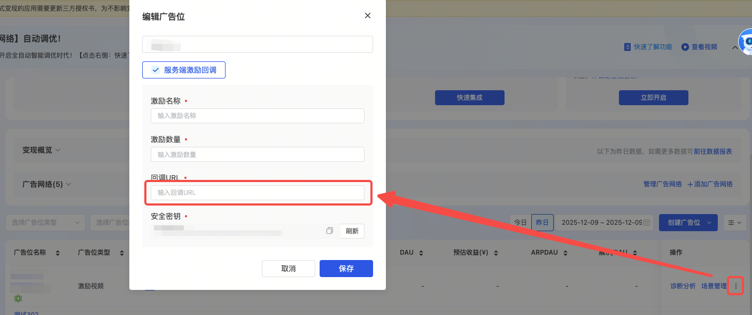Click the 输入回调URL input field
Screen dimensions: 752x315
[x=257, y=192]
